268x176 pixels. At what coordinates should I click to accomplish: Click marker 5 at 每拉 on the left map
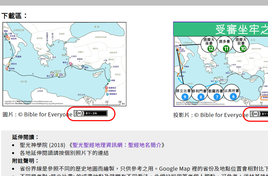83,67
